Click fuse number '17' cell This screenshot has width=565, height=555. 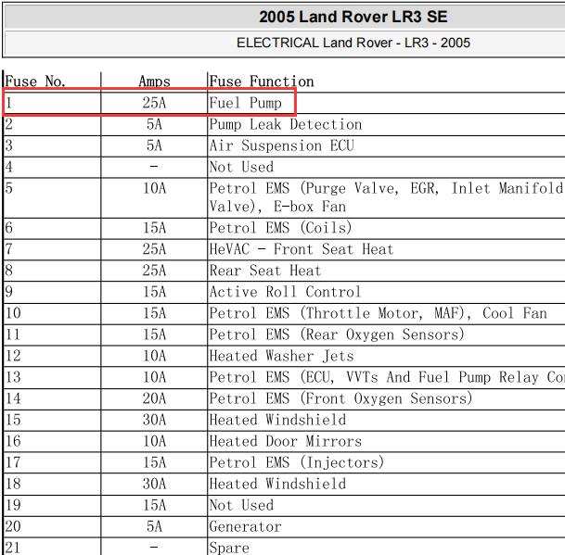[13, 462]
